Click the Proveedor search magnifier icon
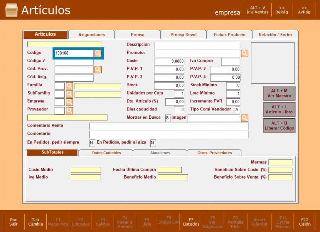This screenshot has height=232, width=320. [69, 110]
